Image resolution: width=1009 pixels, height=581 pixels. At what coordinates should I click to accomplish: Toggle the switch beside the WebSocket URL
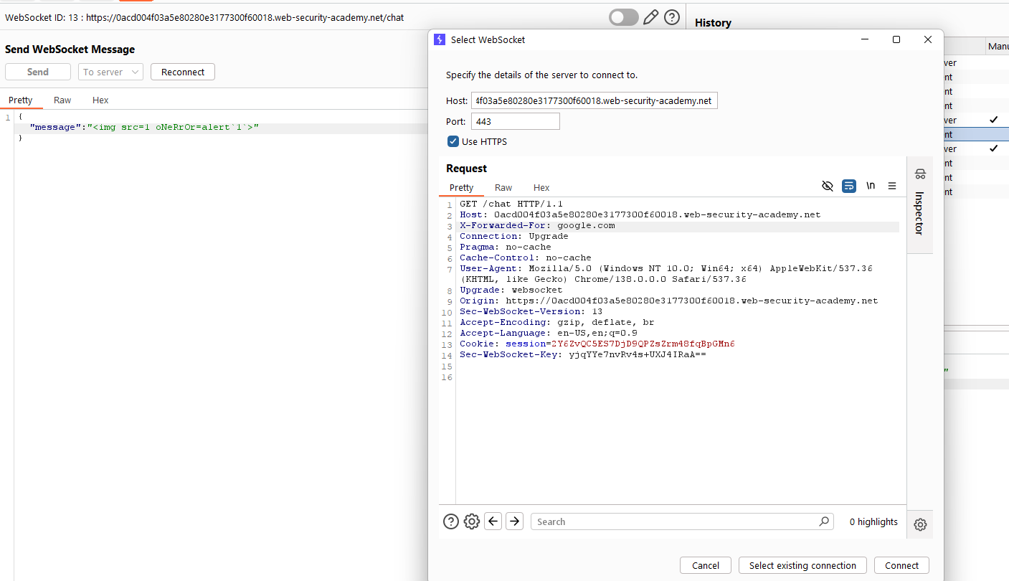[x=623, y=17]
